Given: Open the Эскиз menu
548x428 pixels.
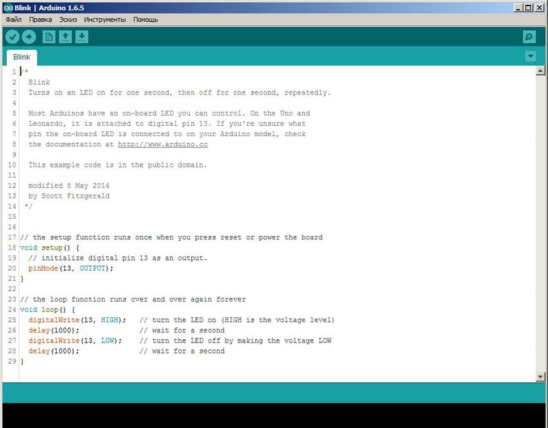Looking at the screenshot, I should [x=68, y=20].
